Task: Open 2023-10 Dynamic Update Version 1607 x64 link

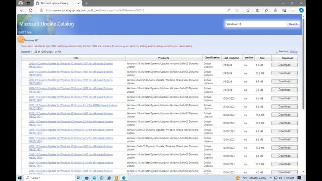Action: (70, 115)
